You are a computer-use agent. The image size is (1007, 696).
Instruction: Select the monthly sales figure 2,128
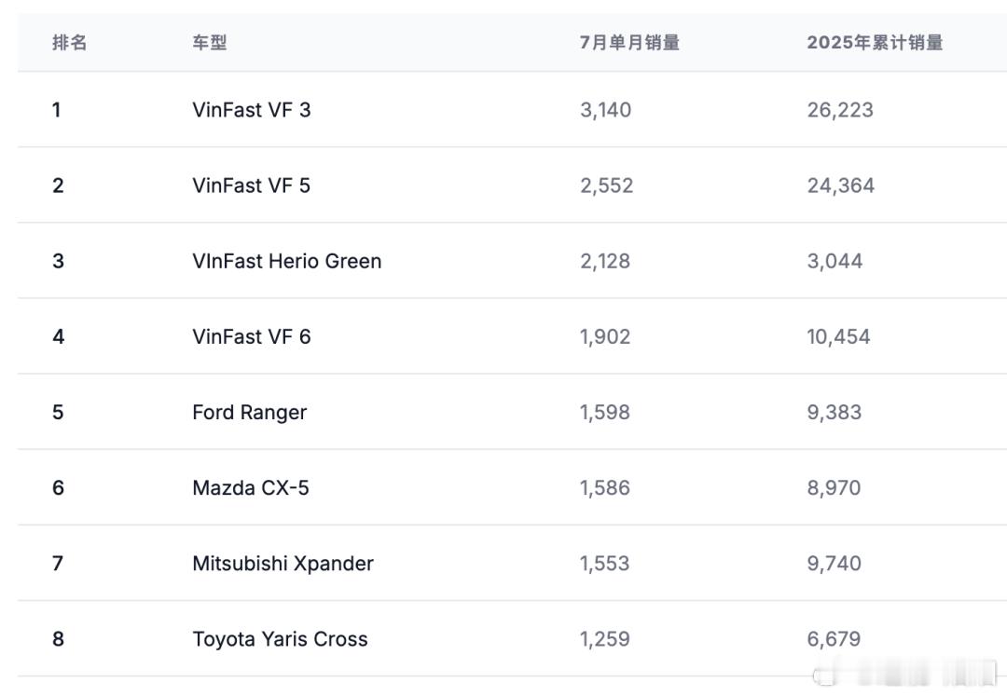[605, 261]
